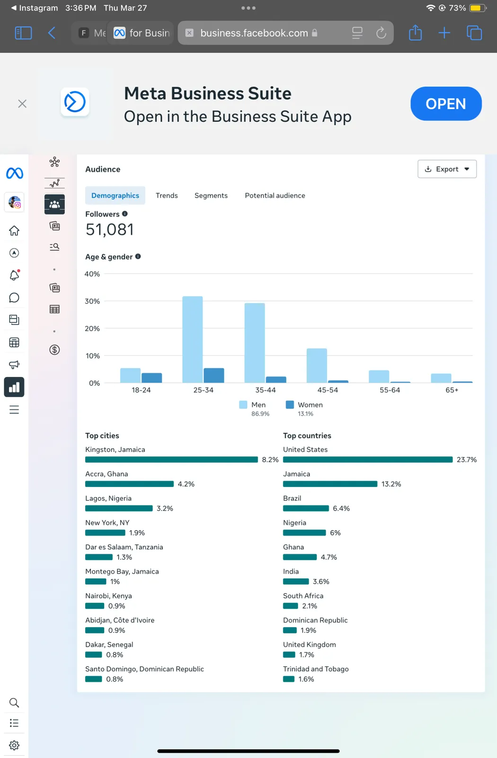Open the bulleted list icon near the settings gear
The width and height of the screenshot is (497, 758).
(14, 723)
